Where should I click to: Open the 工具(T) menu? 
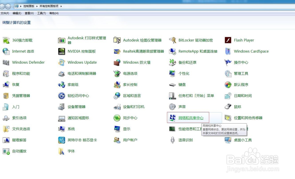[x=41, y=13]
